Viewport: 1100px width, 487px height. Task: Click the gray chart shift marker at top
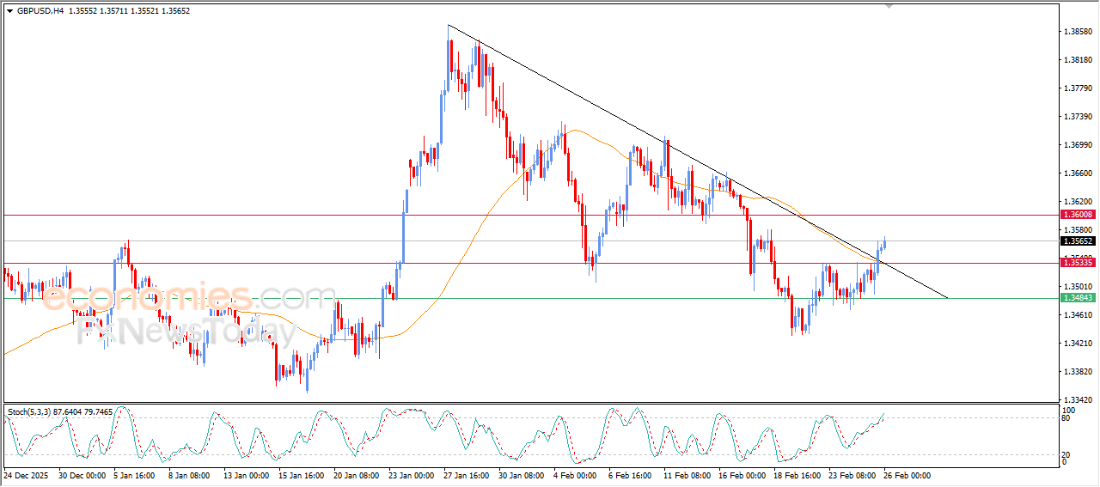889,6
